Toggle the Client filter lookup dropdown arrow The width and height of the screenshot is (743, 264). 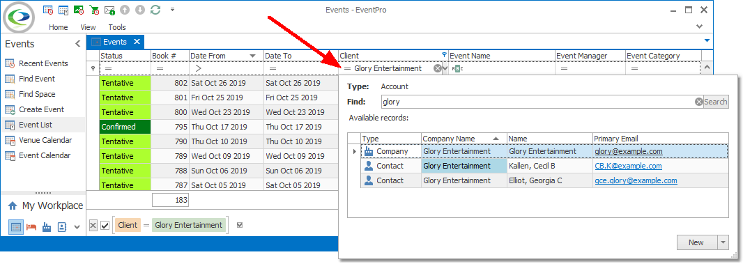(x=445, y=69)
